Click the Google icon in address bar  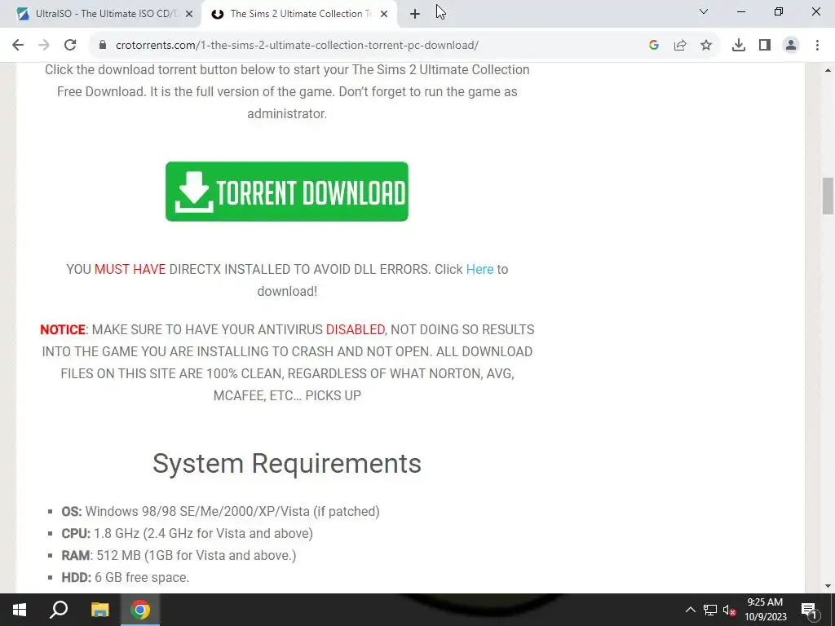654,46
